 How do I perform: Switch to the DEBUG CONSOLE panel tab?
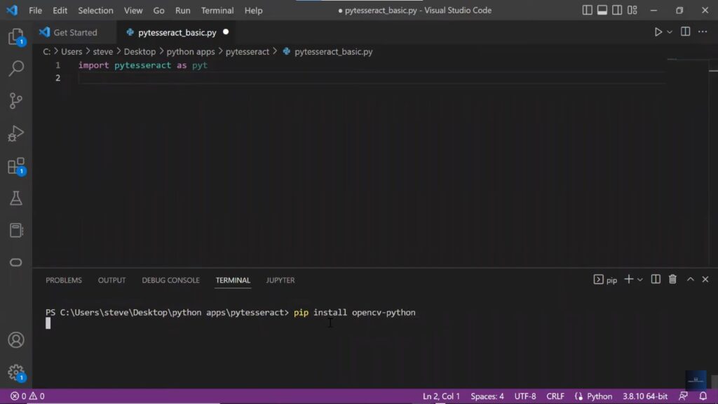tap(170, 280)
